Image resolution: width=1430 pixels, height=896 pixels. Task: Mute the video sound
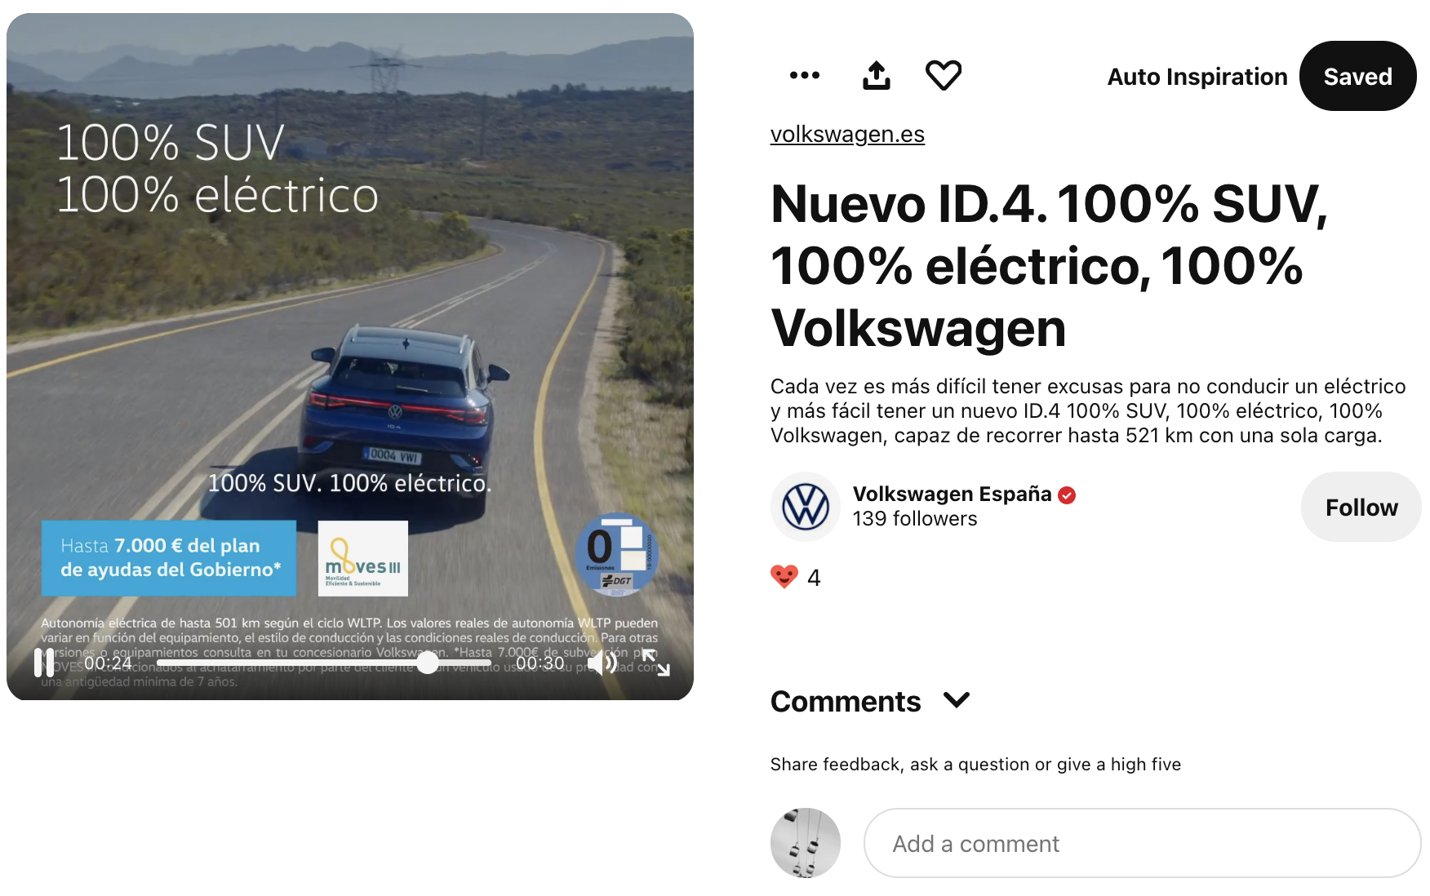[x=602, y=663]
